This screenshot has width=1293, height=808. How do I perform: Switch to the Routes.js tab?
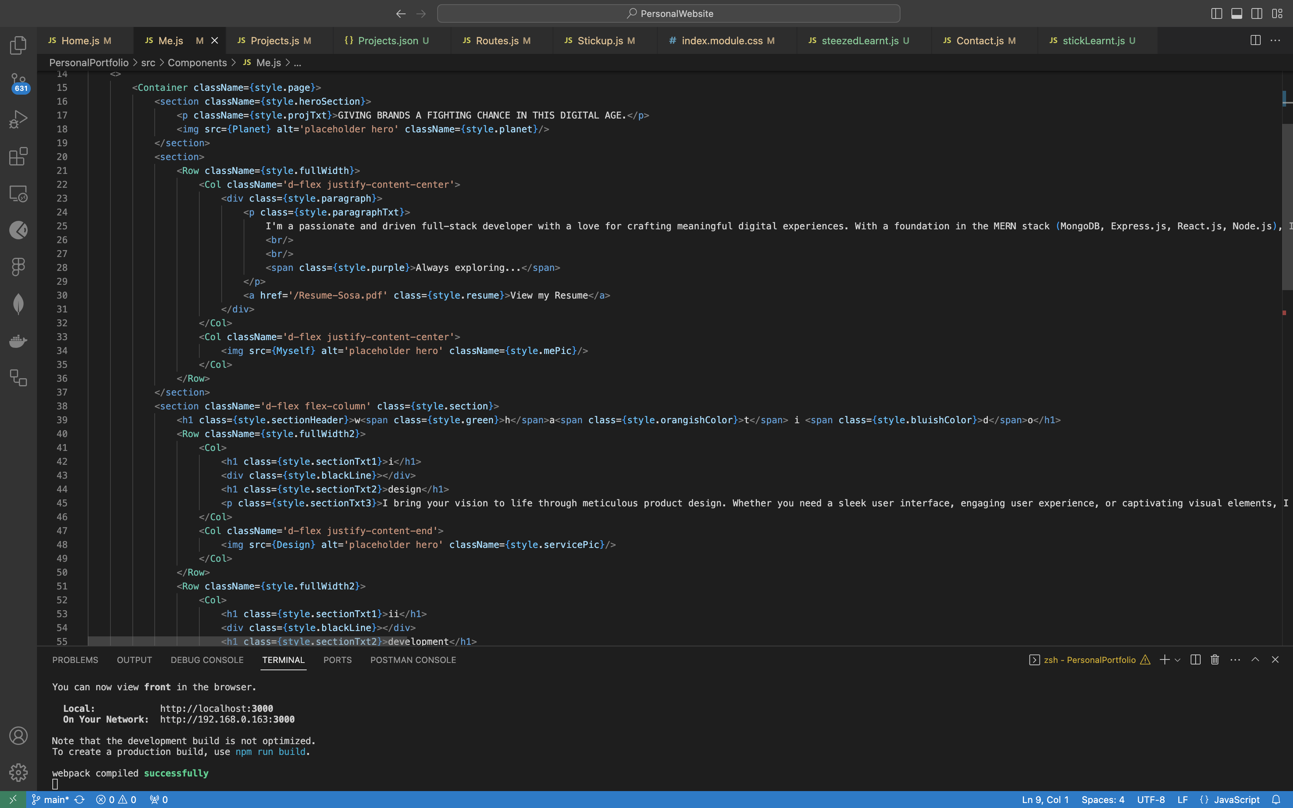502,41
